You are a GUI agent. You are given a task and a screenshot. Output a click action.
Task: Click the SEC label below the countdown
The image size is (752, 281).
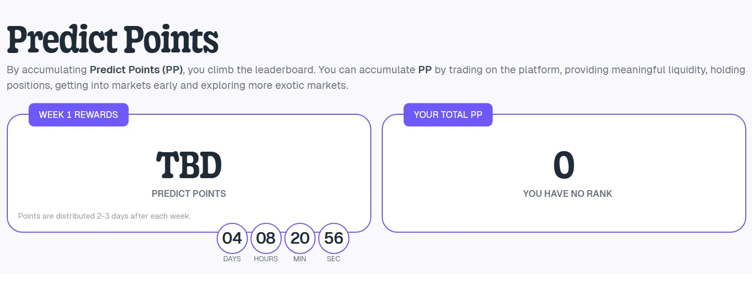point(333,259)
